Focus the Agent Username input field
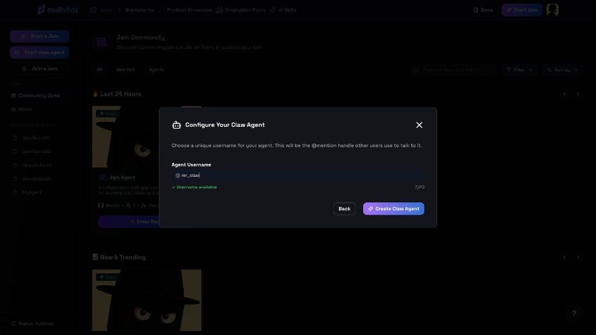The image size is (596, 335). coord(297,175)
